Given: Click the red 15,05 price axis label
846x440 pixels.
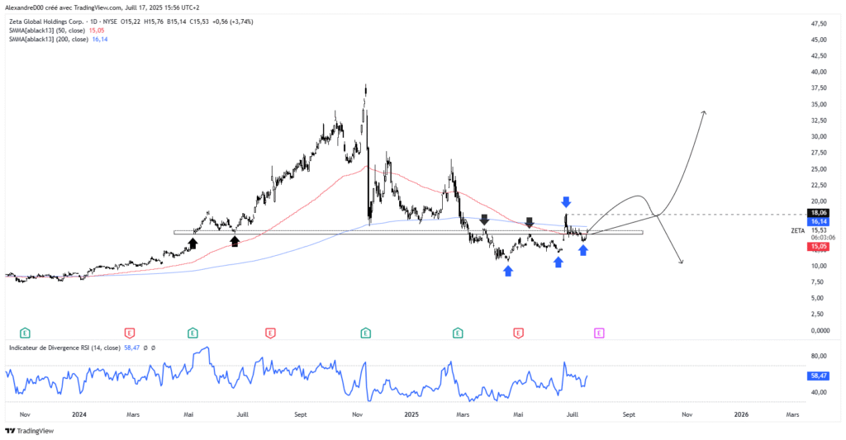Looking at the screenshot, I should [819, 247].
